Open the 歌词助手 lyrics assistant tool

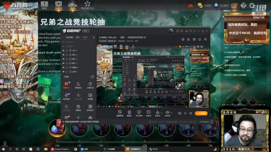[x=90, y=108]
